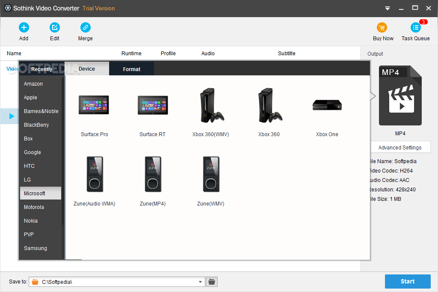Open the Task Queue list

[x=416, y=27]
